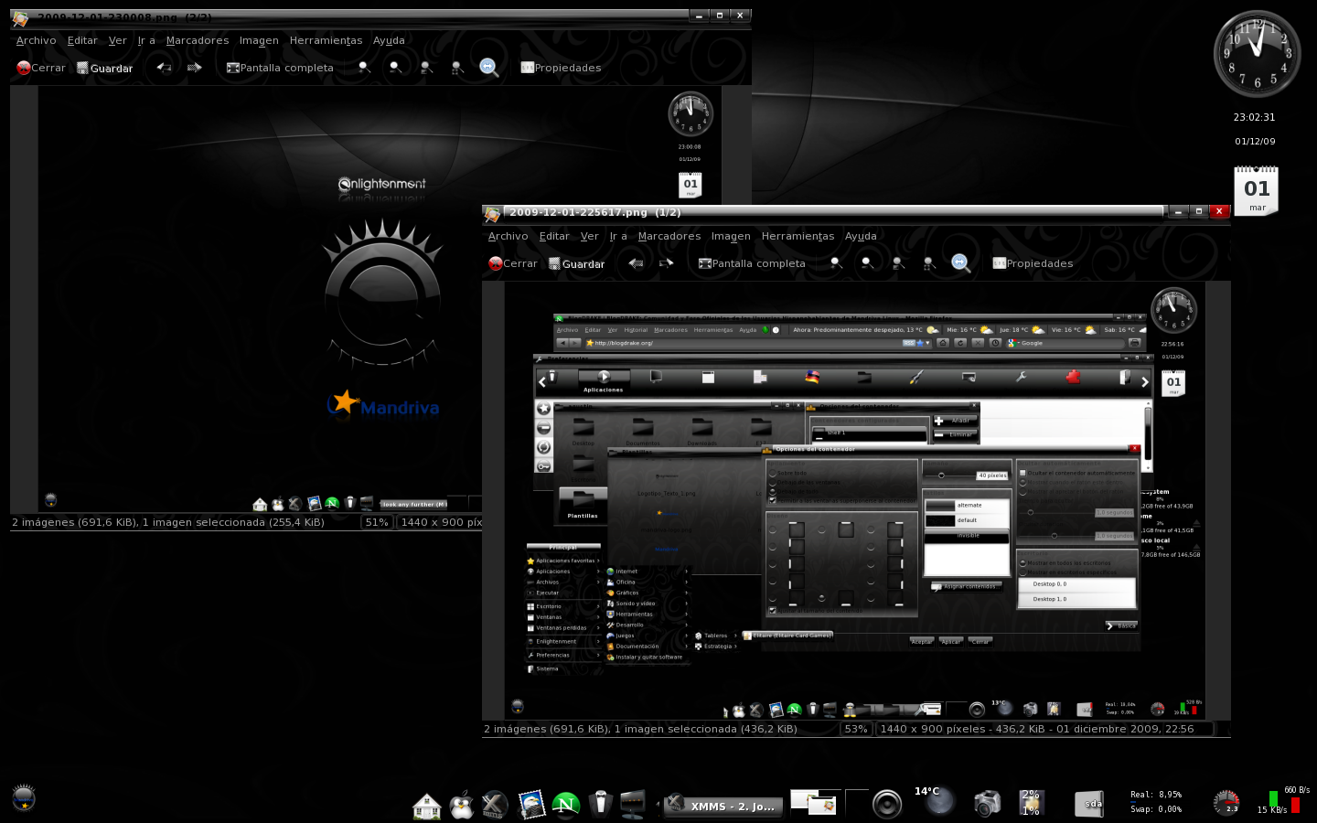This screenshot has width=1317, height=823.
Task: Open Marcadores menu in 230008.png window
Action: [198, 40]
